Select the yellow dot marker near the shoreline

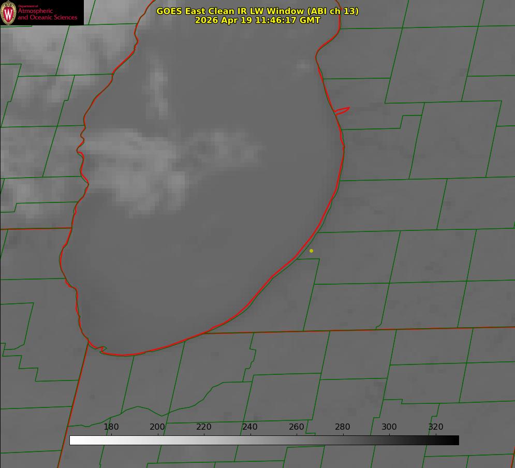[x=311, y=251]
